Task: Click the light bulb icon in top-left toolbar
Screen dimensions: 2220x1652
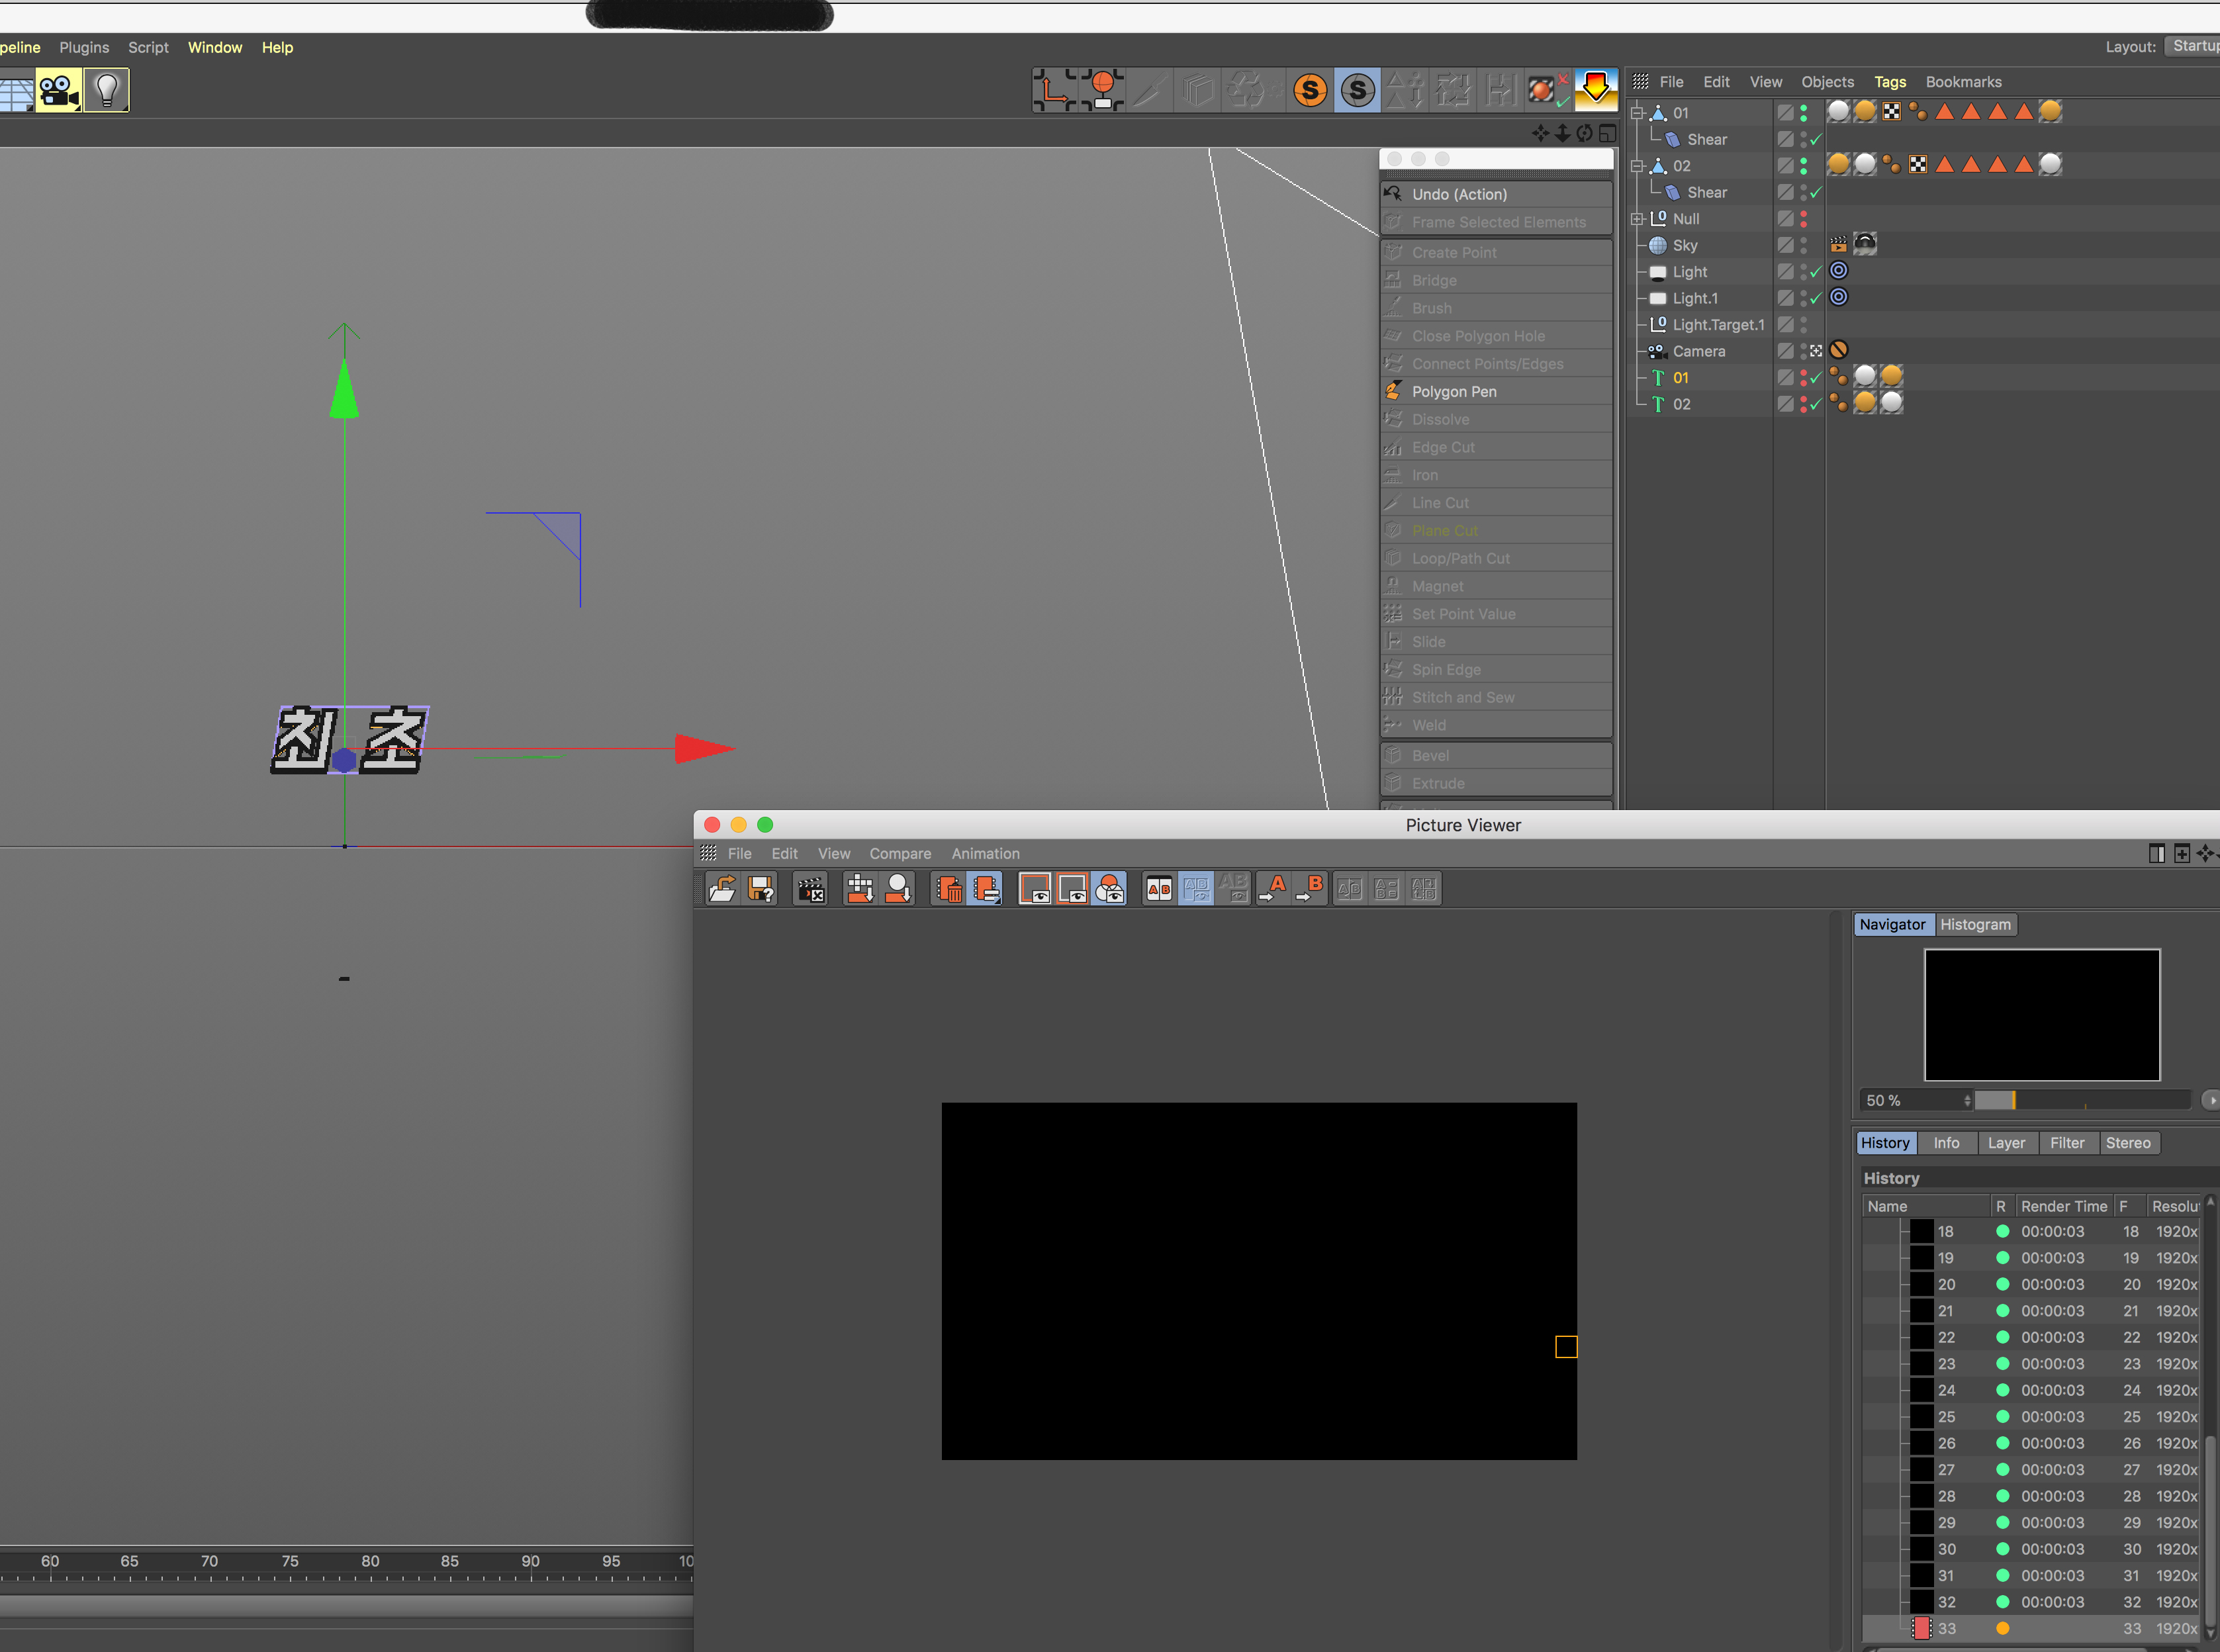Action: 106,91
